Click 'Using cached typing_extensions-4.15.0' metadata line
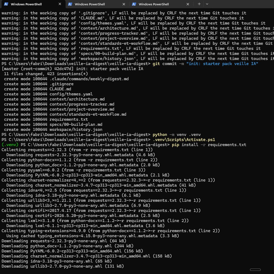Screen dimensions: 274x274 click(x=92, y=236)
